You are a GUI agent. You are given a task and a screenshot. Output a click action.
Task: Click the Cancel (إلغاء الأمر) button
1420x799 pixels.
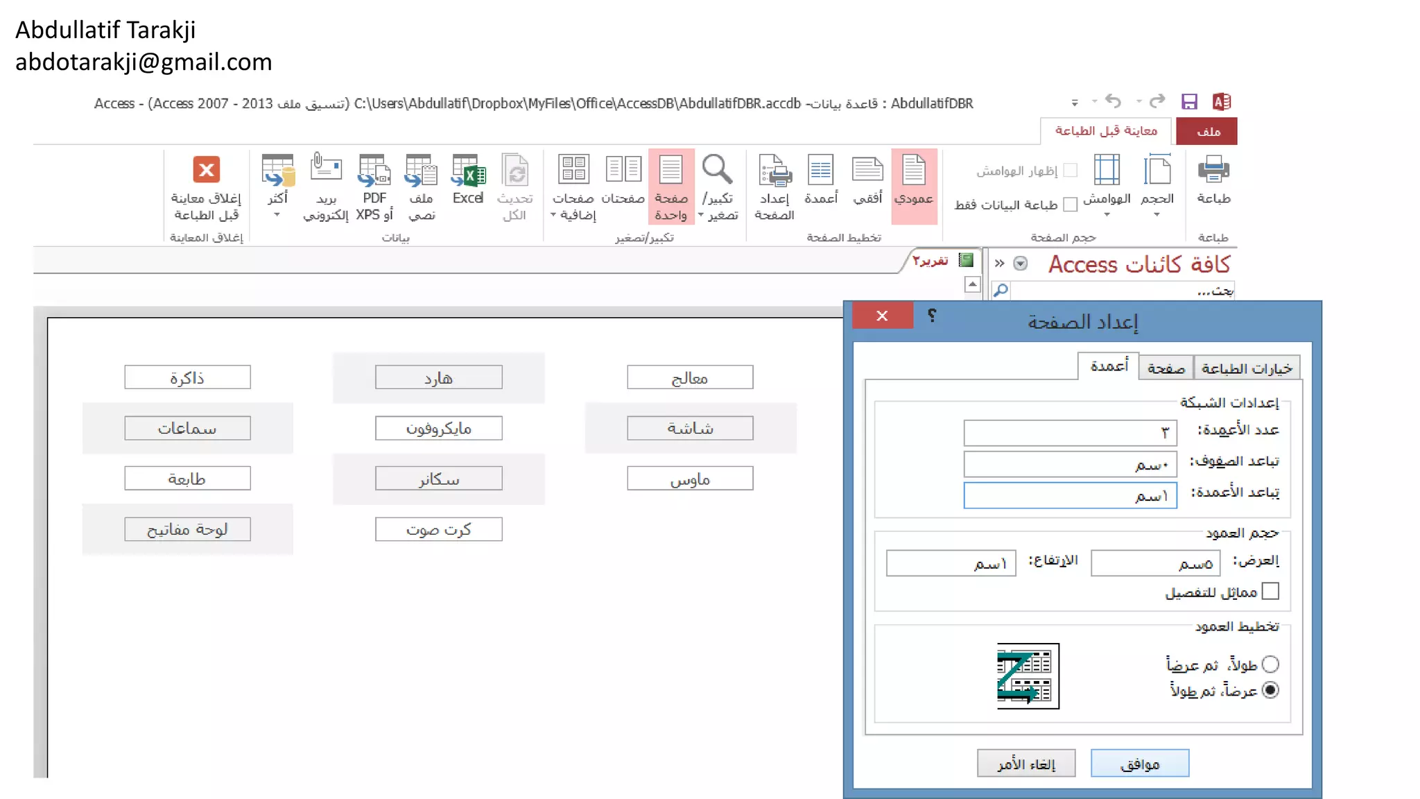click(x=1026, y=764)
